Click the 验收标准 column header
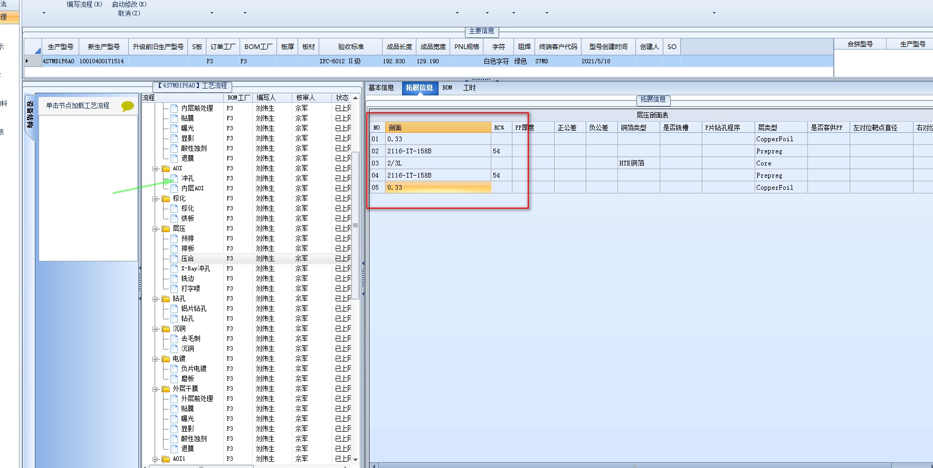The height and width of the screenshot is (468, 933). pos(351,46)
